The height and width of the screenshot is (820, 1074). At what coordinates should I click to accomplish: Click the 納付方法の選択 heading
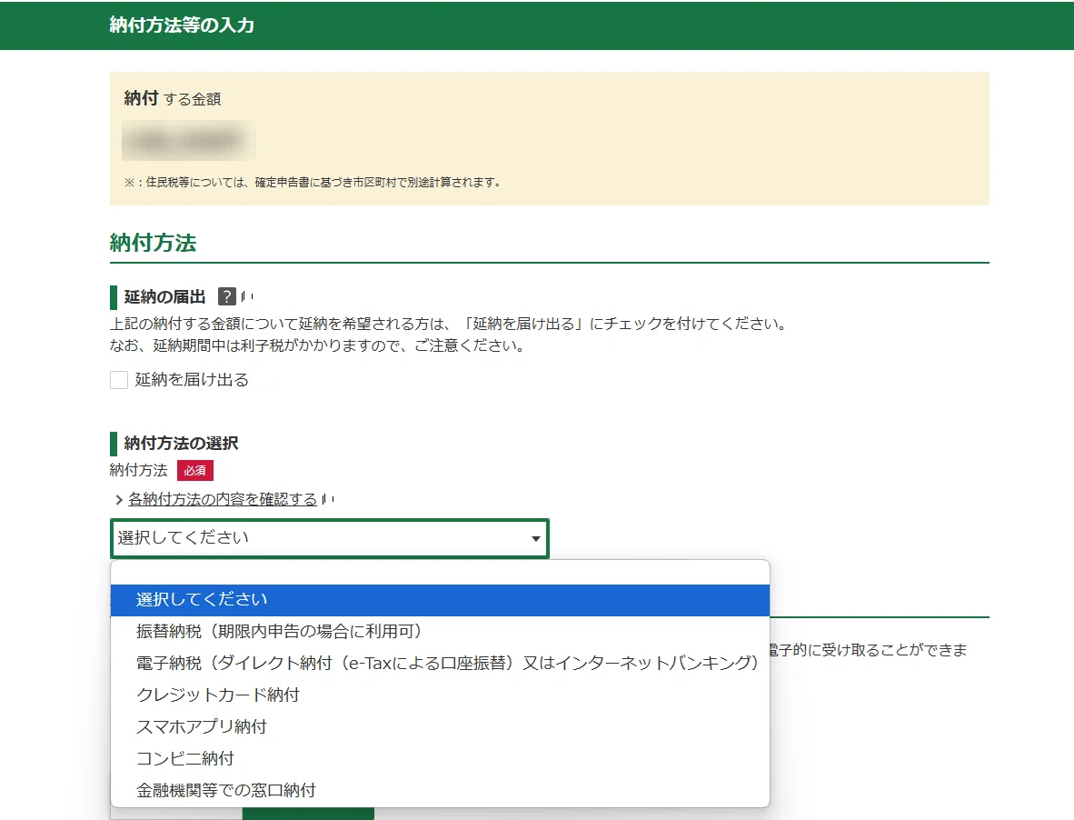(182, 444)
